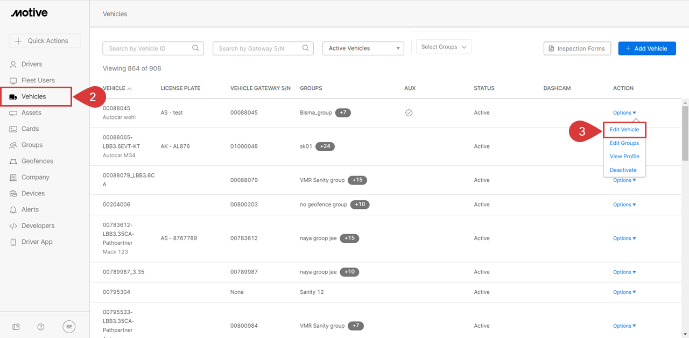Go to Fleet Users page
The width and height of the screenshot is (689, 338).
[x=38, y=80]
